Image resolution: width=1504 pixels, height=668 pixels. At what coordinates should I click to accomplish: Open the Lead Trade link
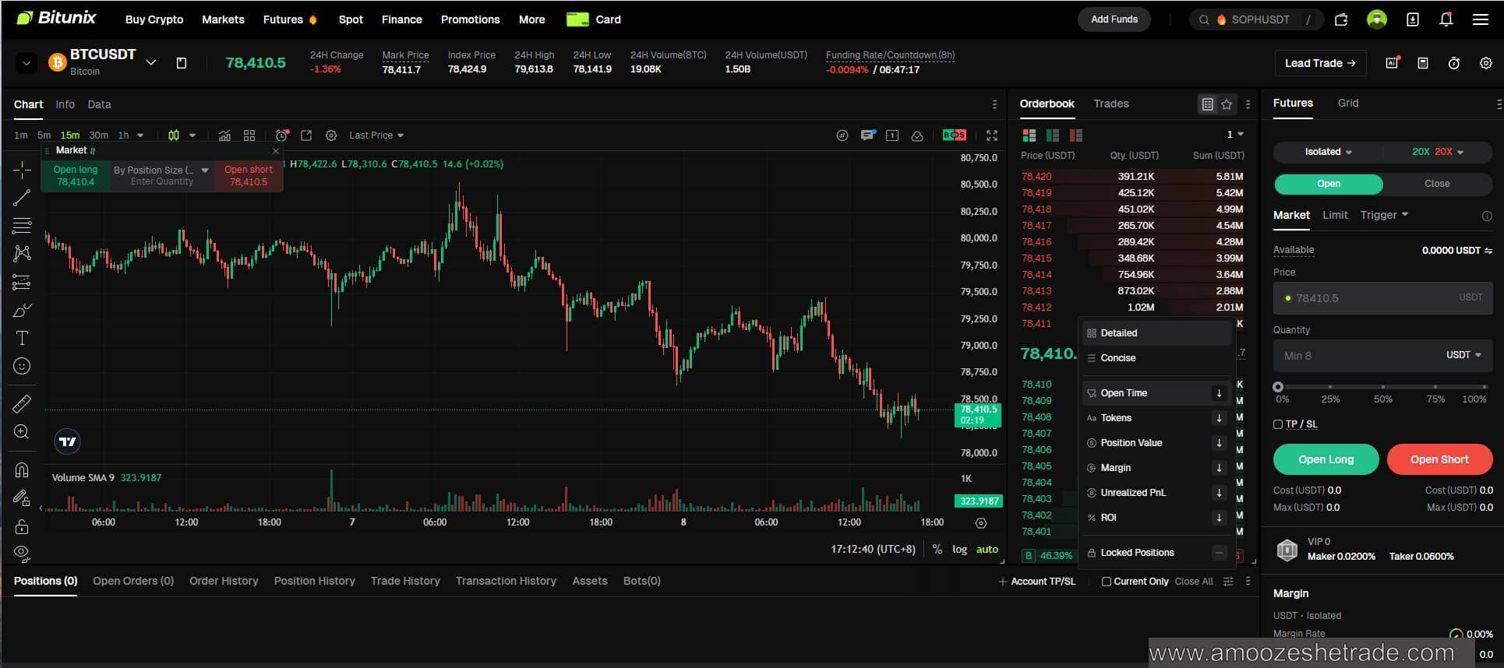[x=1320, y=63]
